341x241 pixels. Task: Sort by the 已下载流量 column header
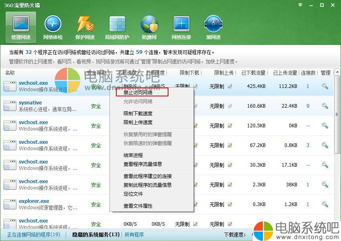tap(254, 73)
